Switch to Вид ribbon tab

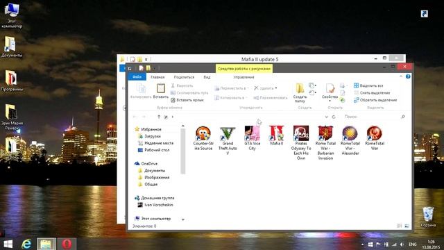[207, 77]
